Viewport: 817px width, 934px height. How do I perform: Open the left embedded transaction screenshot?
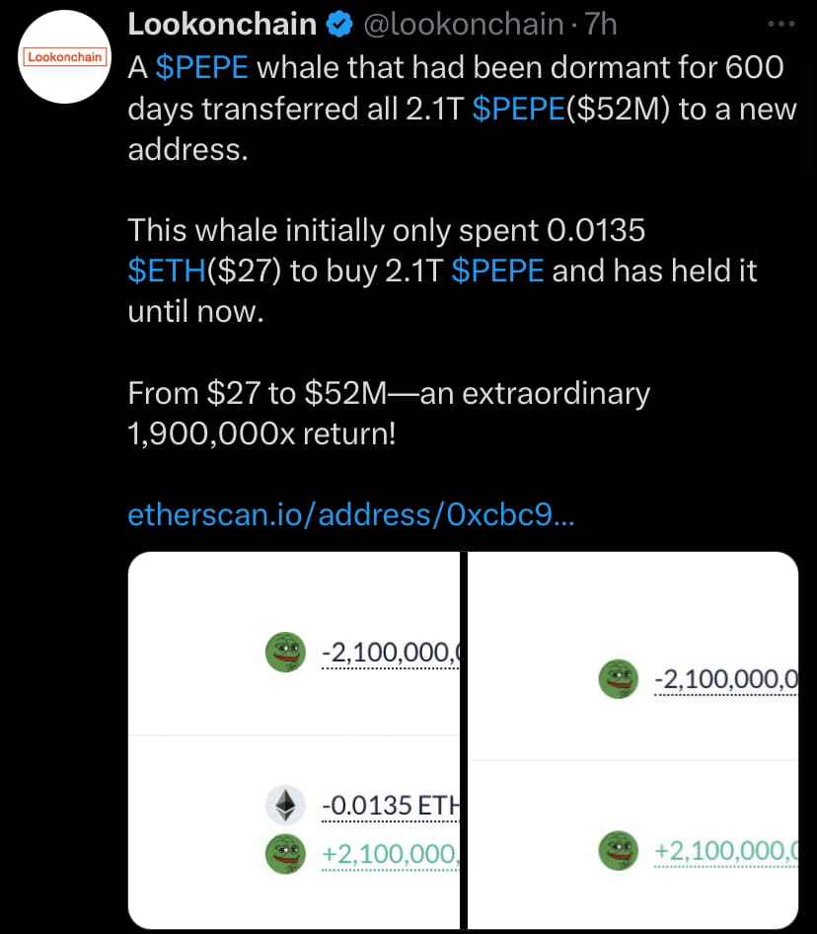click(293, 740)
